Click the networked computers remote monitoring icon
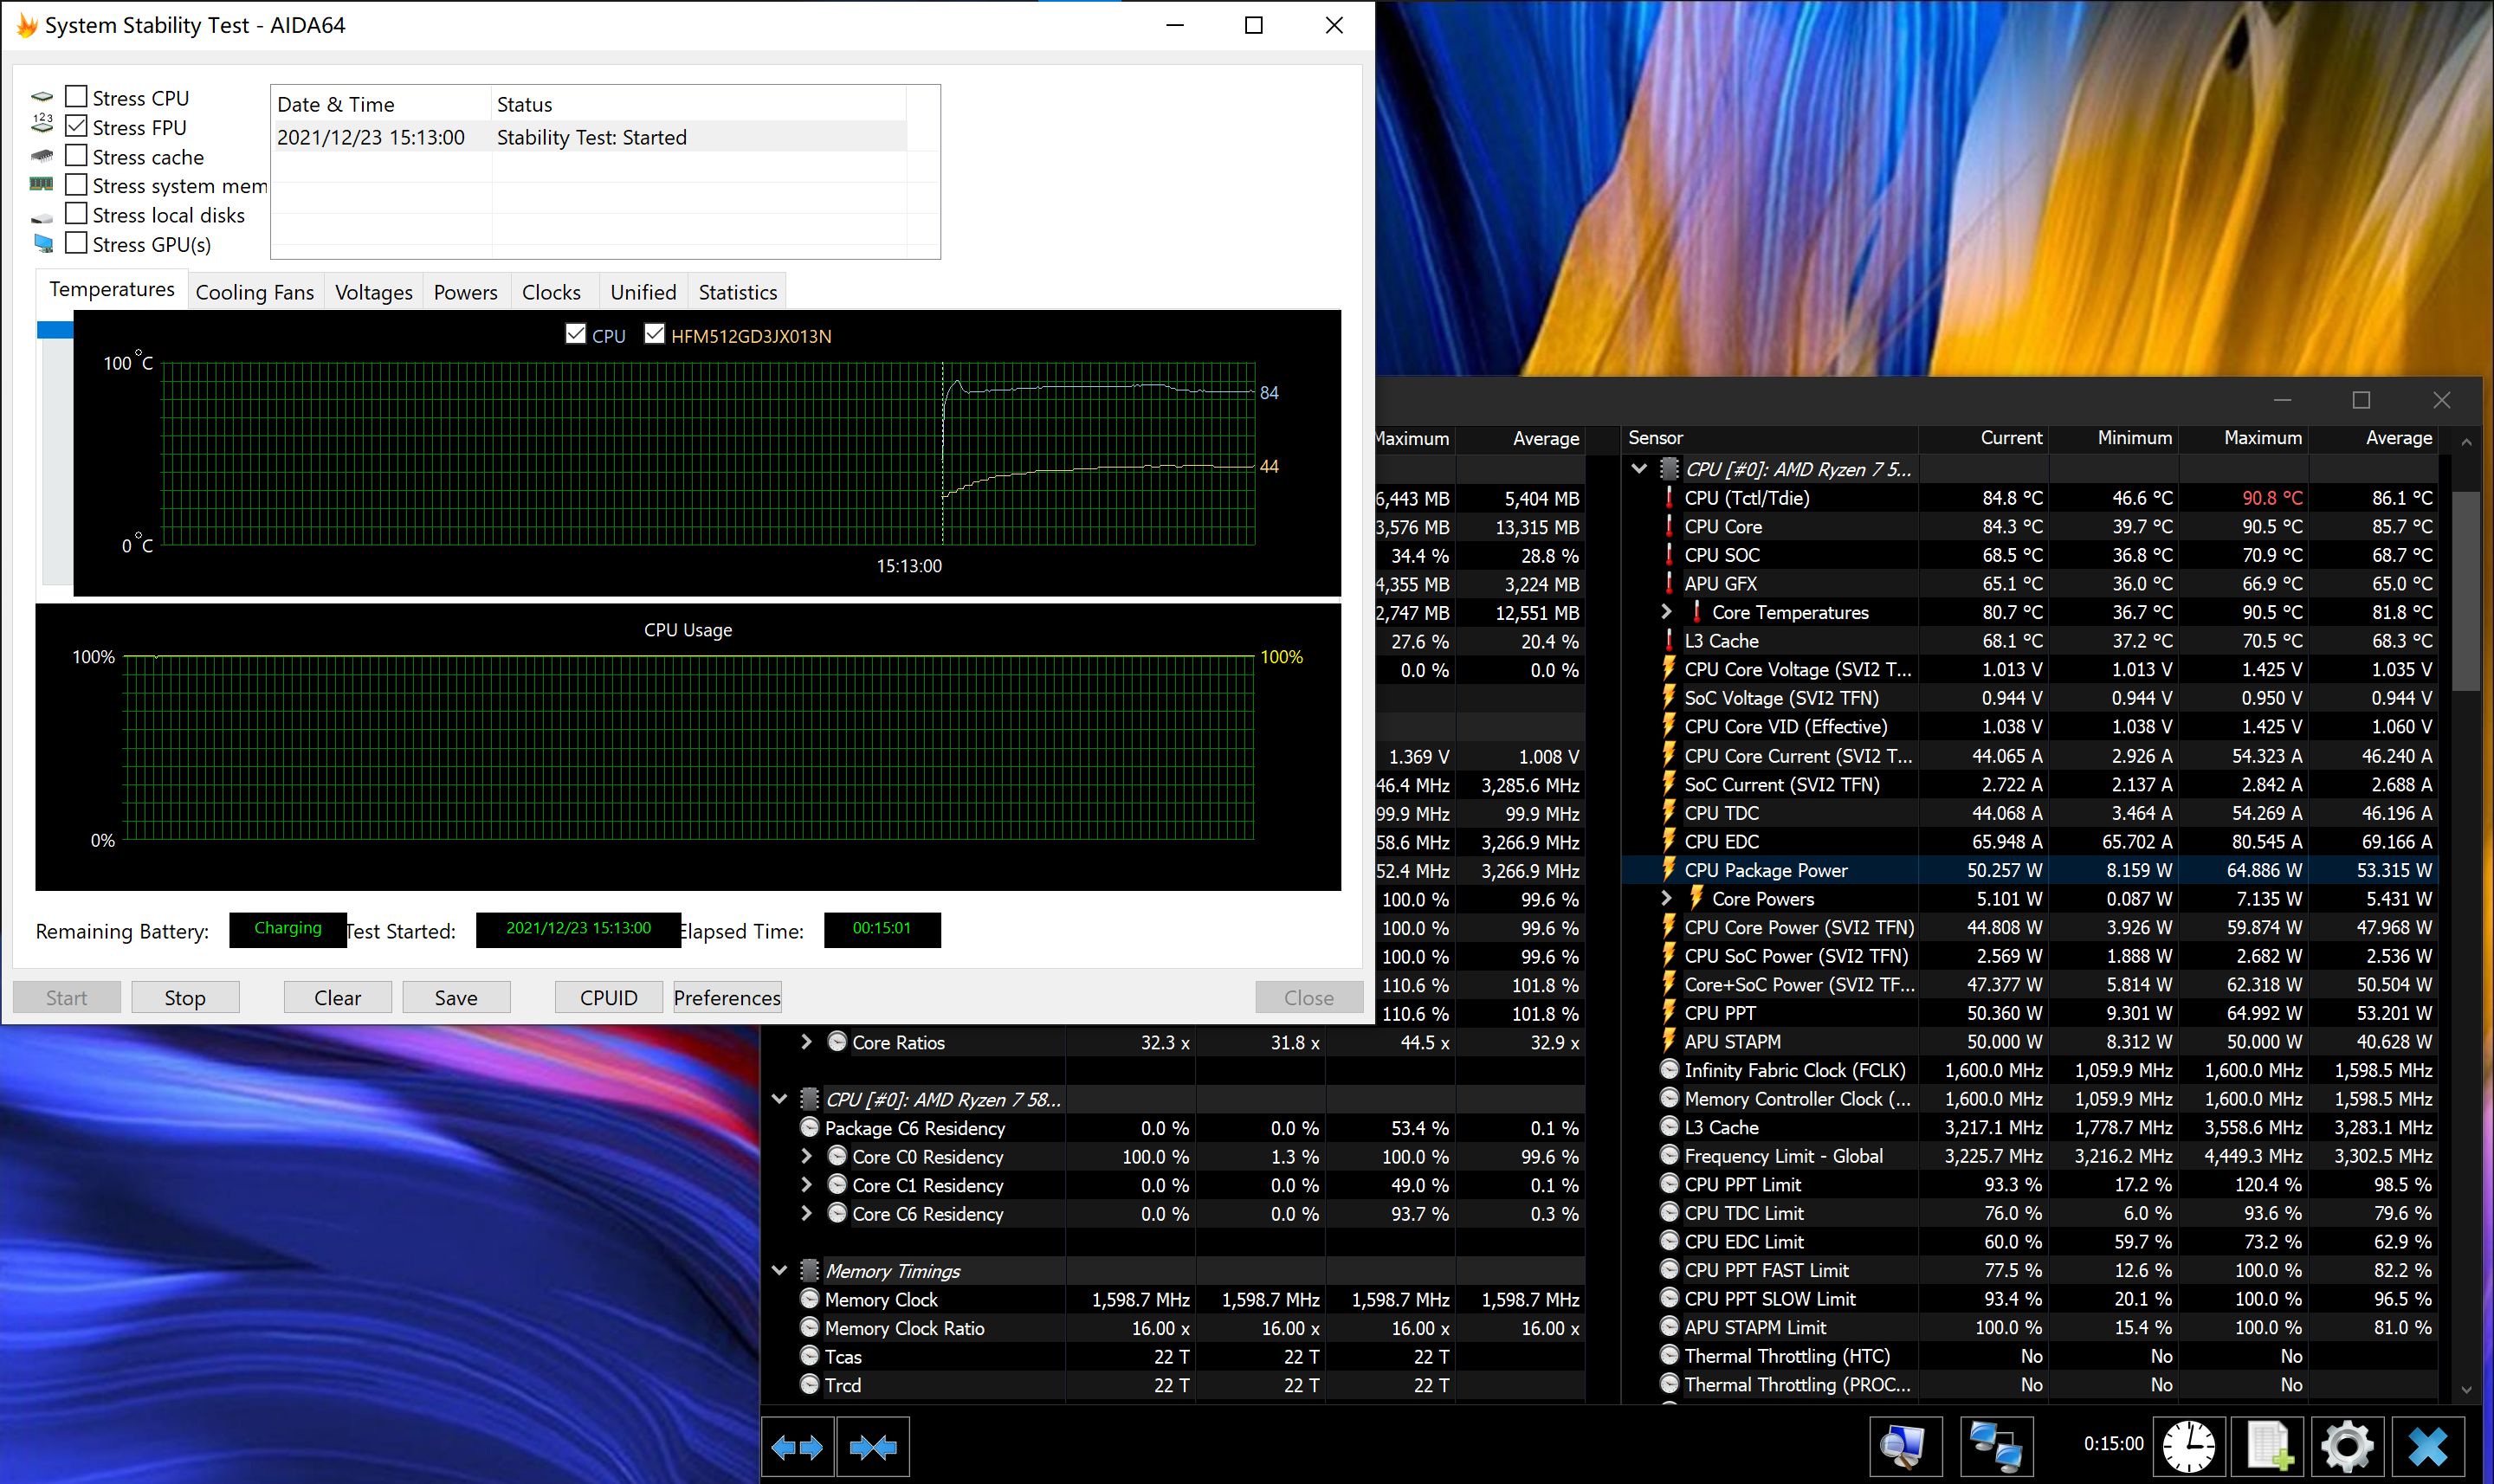Viewport: 2494px width, 1484px height. (1996, 1447)
